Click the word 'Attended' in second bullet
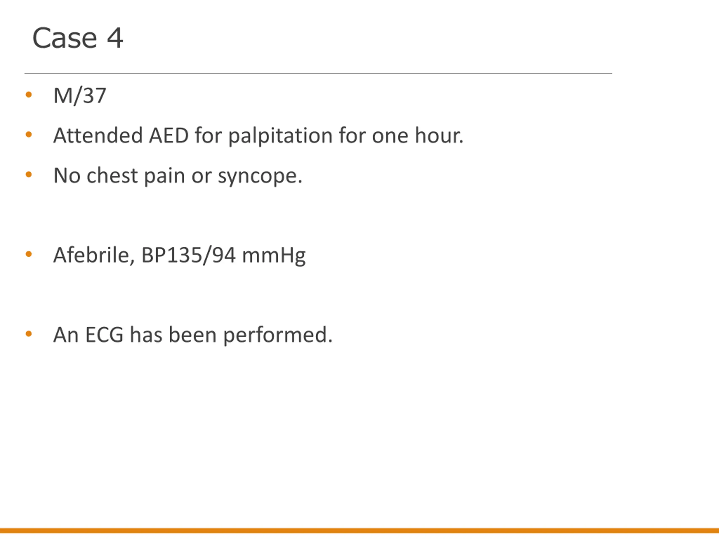The image size is (719, 539). (x=98, y=135)
